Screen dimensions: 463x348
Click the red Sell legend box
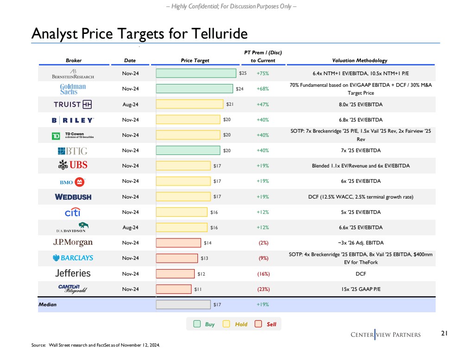point(258,324)
